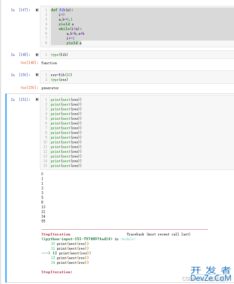Image resolution: width=234 pixels, height=284 pixels.
Task: Click 'type(res)' code line
Action: [x=59, y=80]
